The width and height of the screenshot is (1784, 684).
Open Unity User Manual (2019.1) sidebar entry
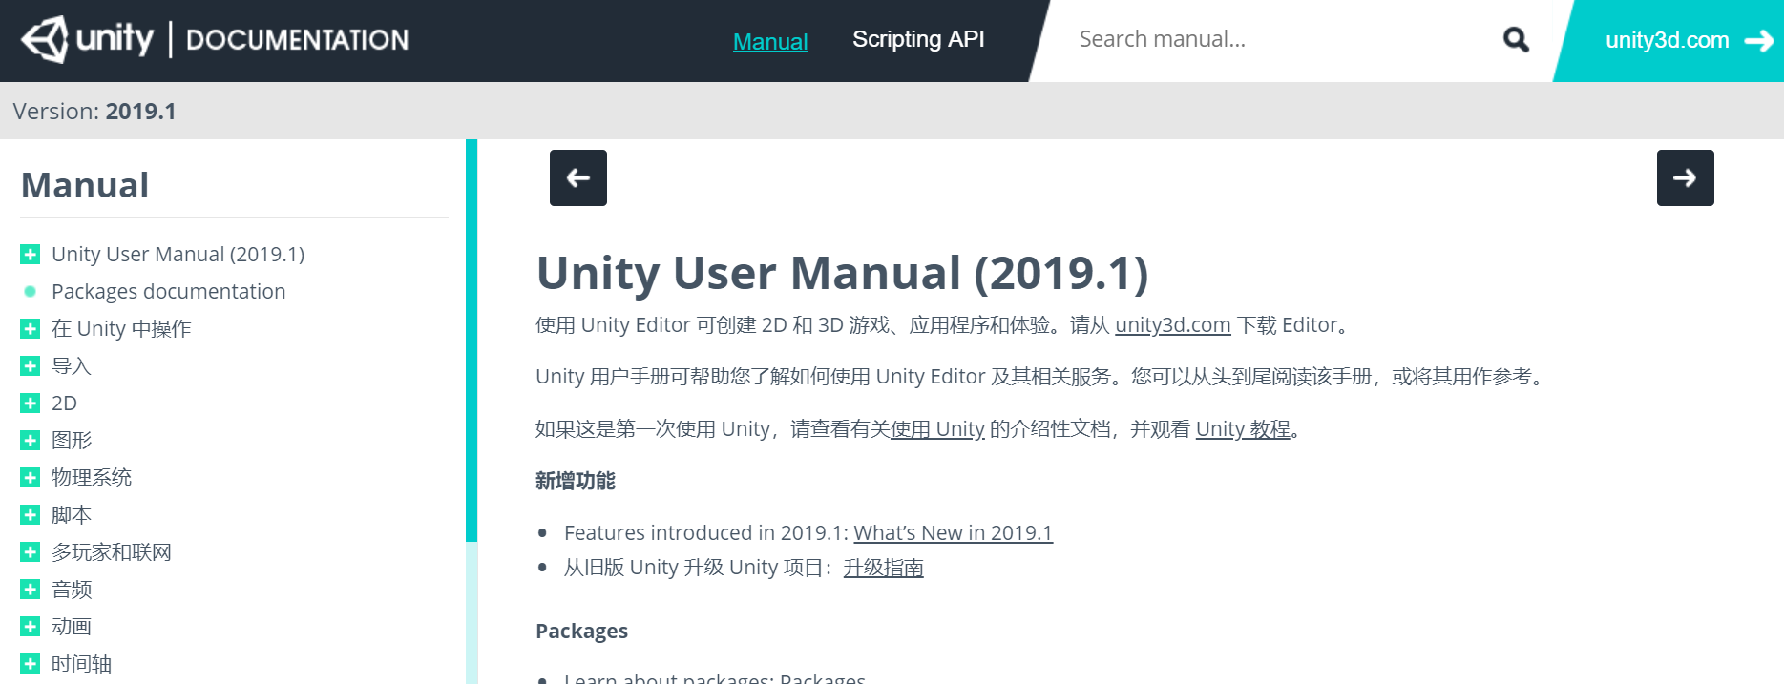(178, 255)
